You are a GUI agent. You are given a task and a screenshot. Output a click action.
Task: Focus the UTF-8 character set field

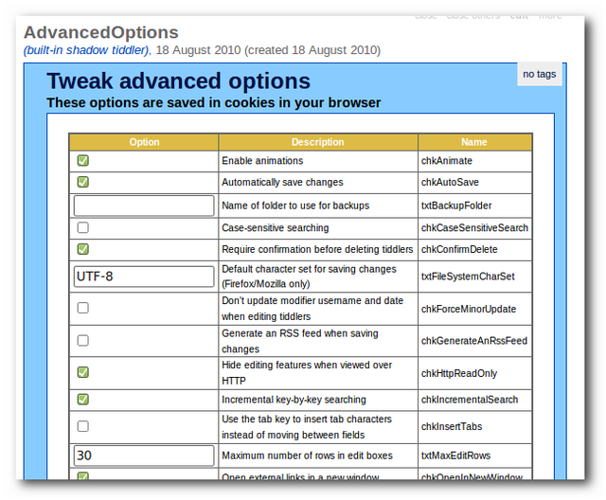pos(144,277)
